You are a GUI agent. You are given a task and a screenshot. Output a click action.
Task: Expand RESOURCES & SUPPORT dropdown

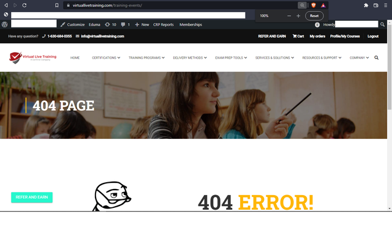point(322,57)
